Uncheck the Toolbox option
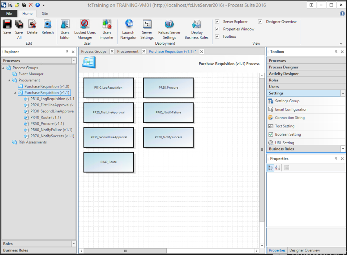347x255 pixels. (217, 36)
